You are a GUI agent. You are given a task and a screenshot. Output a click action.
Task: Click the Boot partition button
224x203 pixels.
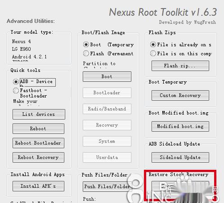[x=107, y=76]
